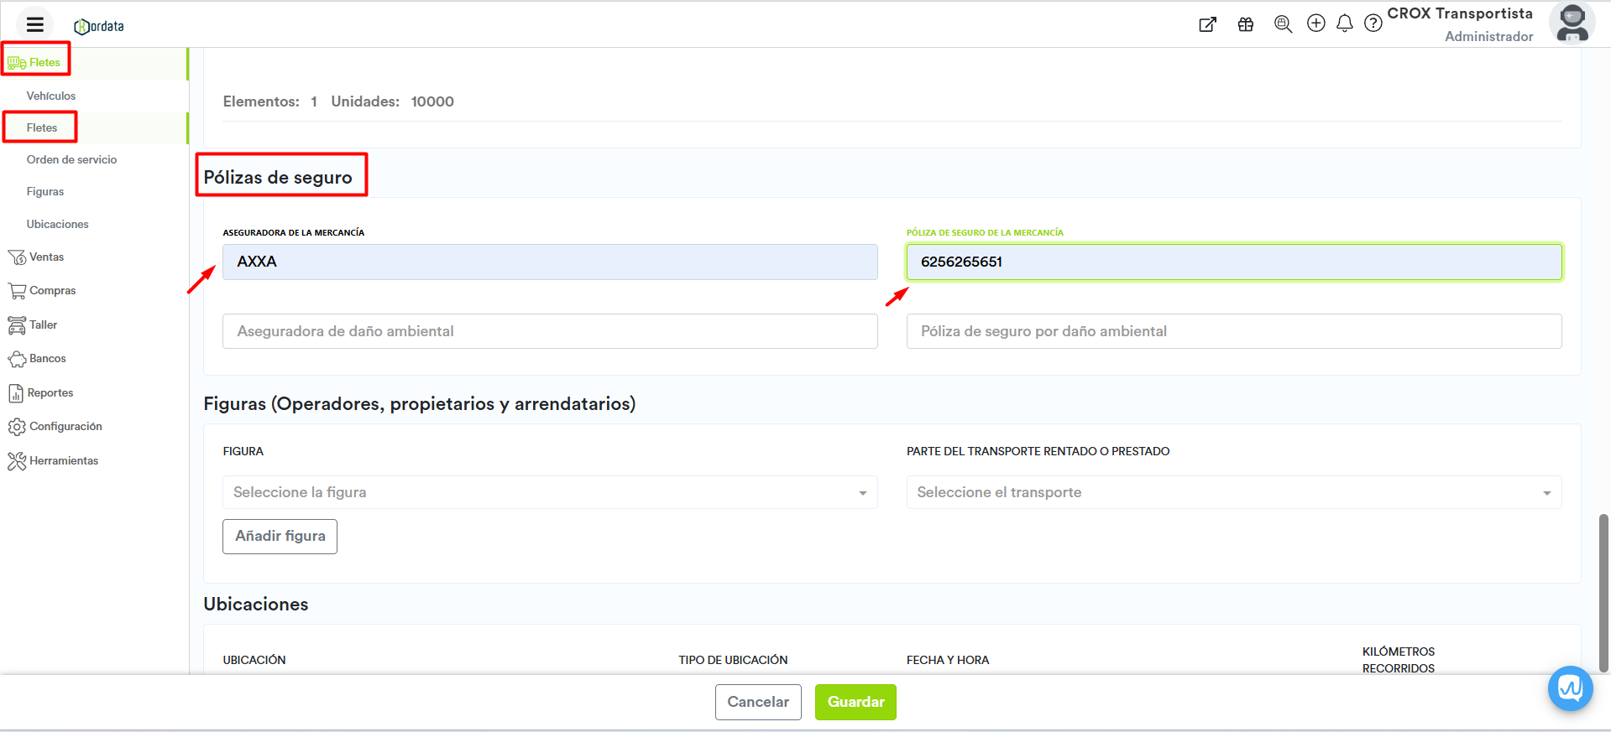Open Vehículos in the sidebar
This screenshot has width=1611, height=732.
point(50,96)
